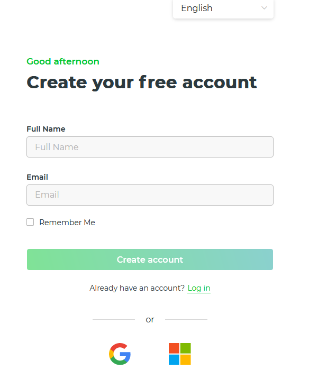This screenshot has height=389, width=309.
Task: Sign up with the Microsoft logo icon
Action: [x=179, y=354]
